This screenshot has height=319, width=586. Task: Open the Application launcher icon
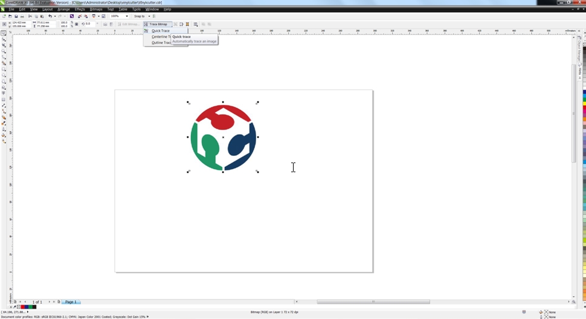94,16
